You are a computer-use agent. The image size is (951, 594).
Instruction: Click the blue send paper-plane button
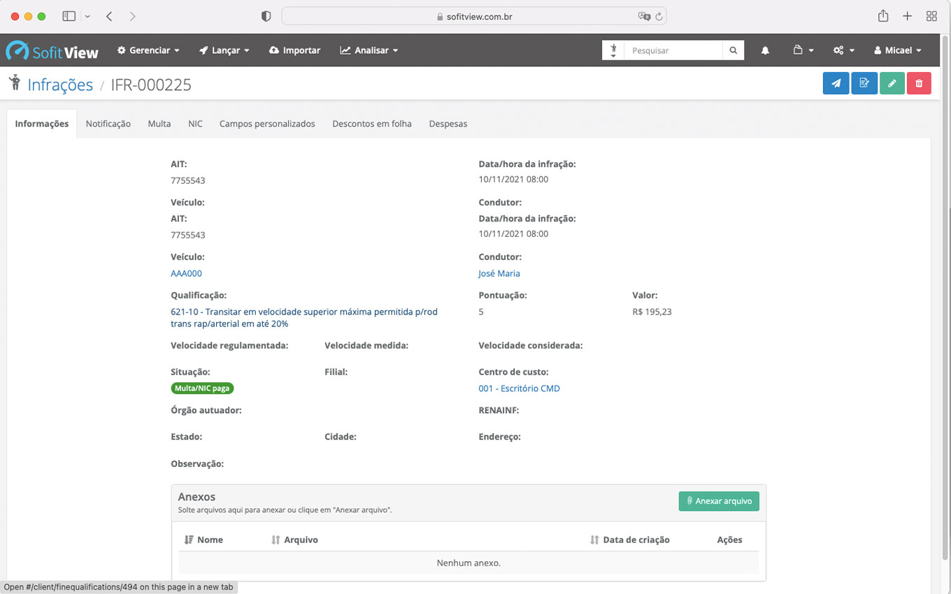pos(836,83)
